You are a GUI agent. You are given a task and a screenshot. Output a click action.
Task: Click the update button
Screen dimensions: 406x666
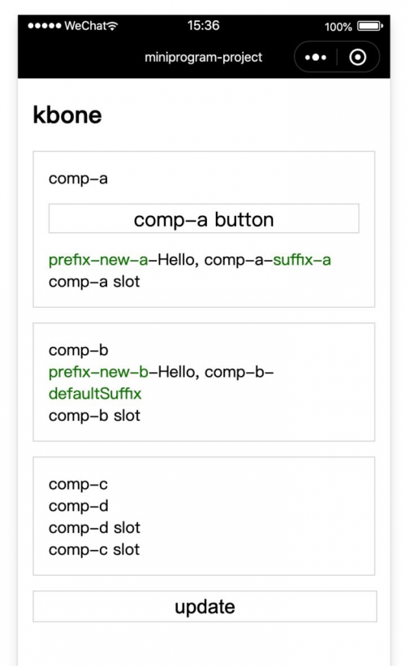[x=205, y=607]
